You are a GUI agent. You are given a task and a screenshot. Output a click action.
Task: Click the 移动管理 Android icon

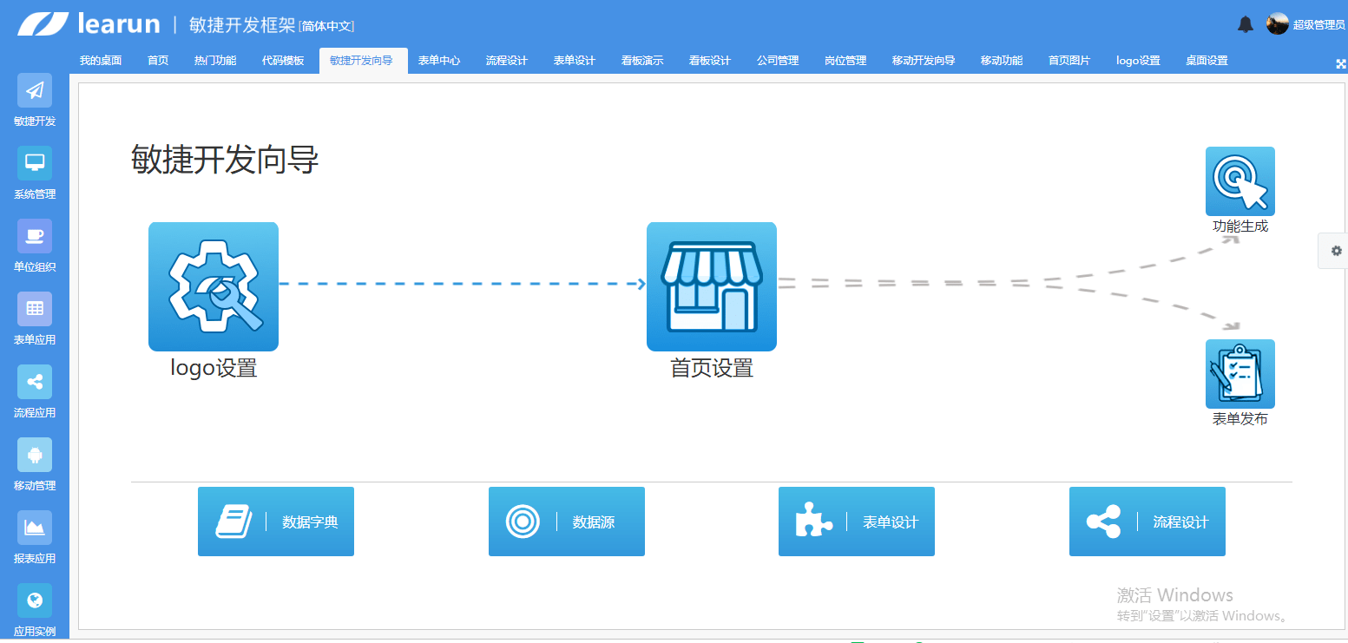[35, 455]
